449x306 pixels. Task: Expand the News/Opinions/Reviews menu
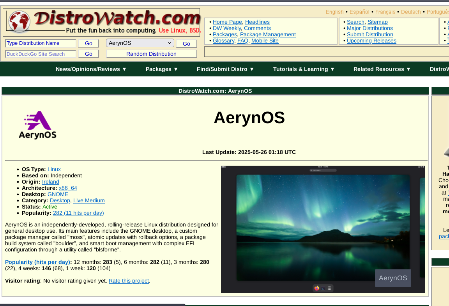(91, 69)
